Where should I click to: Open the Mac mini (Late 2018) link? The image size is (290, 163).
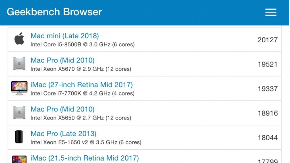(65, 36)
